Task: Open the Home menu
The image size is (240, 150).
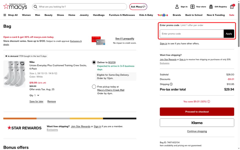Action: tap(72, 15)
